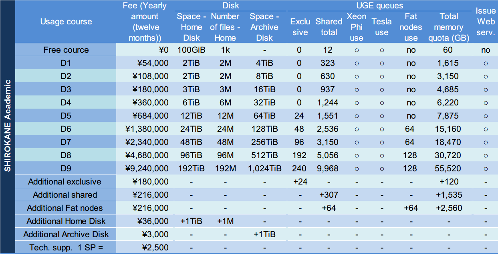Select the 'D1' course row label
This screenshot has width=498, height=254.
point(66,63)
